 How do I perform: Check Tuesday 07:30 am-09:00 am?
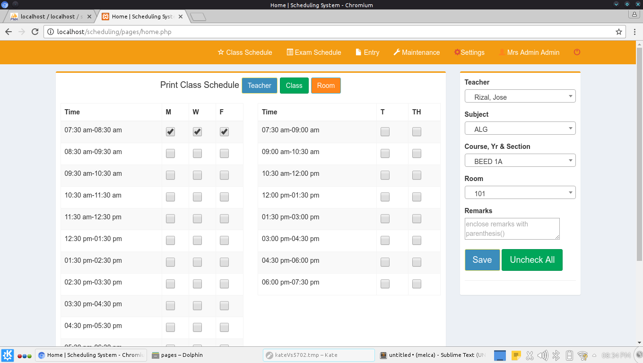click(385, 132)
